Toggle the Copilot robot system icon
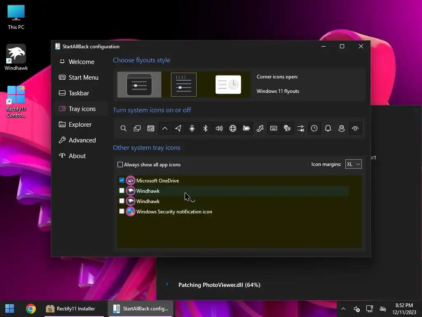This screenshot has width=422, height=317. click(342, 128)
